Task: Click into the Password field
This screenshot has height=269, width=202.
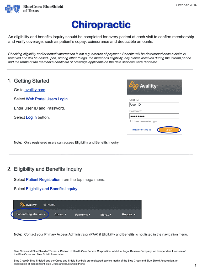Action: 154,116
